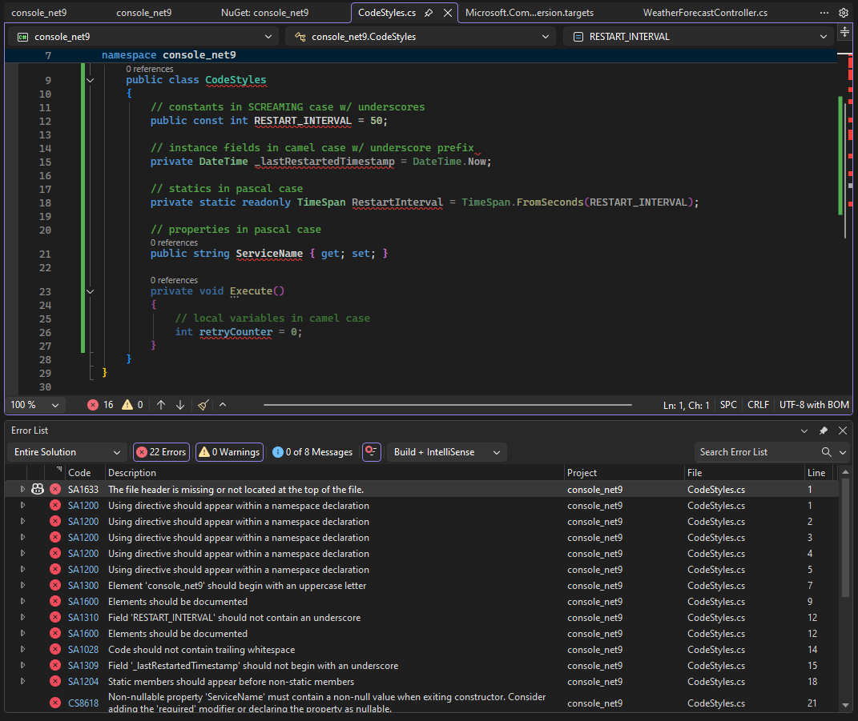Image resolution: width=858 pixels, height=721 pixels.
Task: Open the SA1300 code link
Action: tap(83, 586)
